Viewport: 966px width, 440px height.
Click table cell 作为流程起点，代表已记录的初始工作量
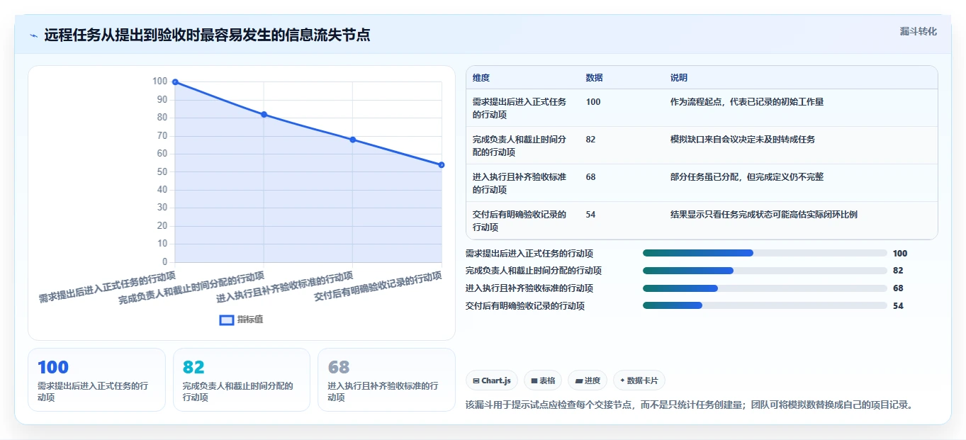click(747, 102)
